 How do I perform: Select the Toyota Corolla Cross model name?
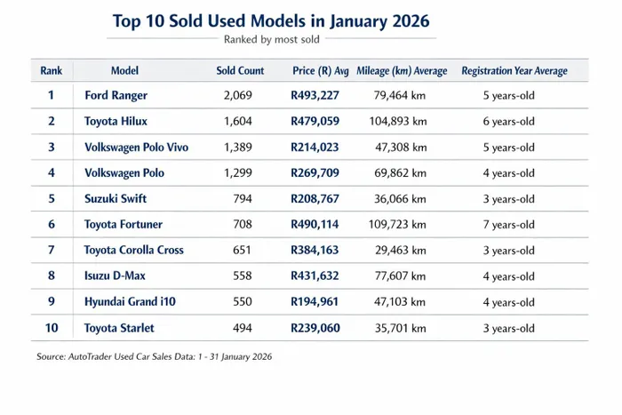click(x=134, y=251)
